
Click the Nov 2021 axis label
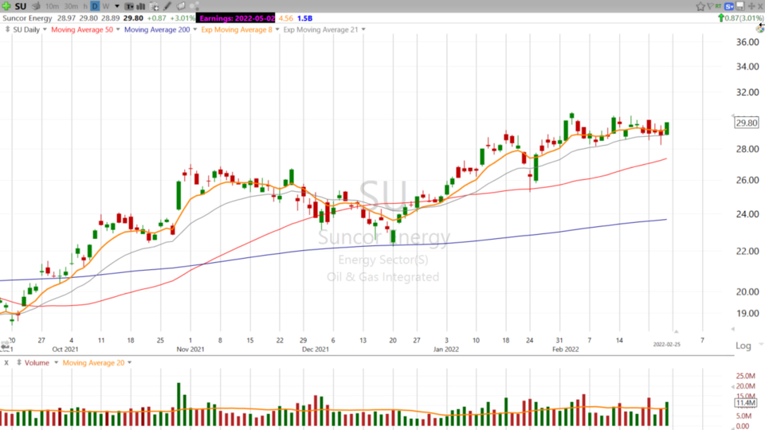pyautogui.click(x=190, y=349)
